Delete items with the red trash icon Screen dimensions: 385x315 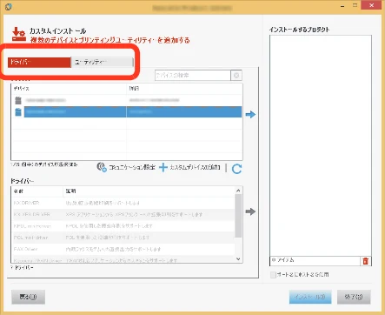pos(366,261)
